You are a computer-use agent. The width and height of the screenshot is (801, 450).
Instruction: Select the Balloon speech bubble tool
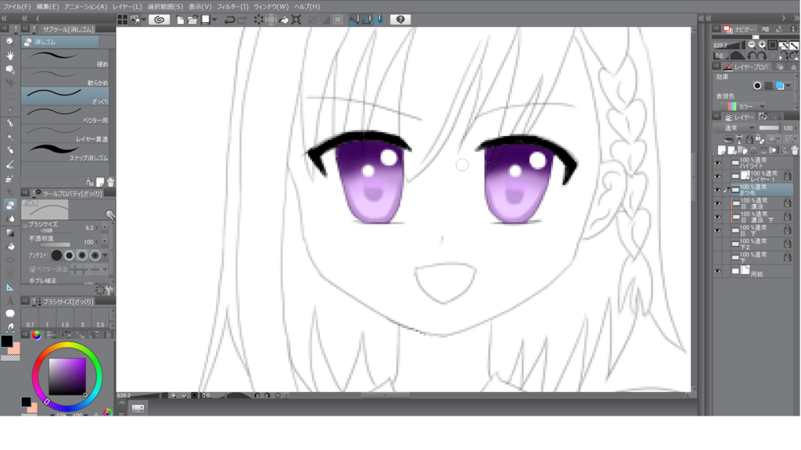coord(9,314)
